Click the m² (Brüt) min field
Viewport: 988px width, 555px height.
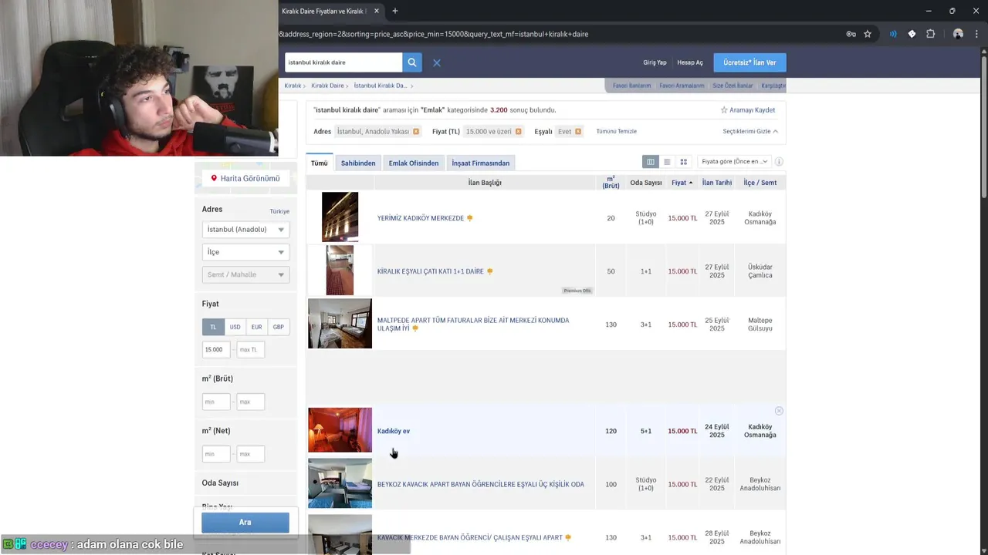[216, 402]
